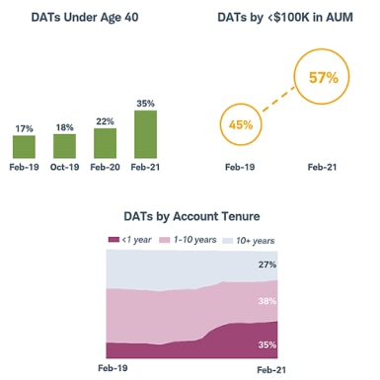Click the DATs Under Age 40 title
This screenshot has width=380, height=380.
(85, 18)
